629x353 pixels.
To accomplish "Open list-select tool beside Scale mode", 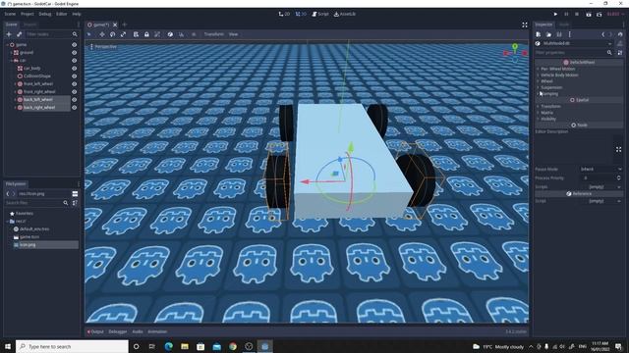I will [x=136, y=34].
